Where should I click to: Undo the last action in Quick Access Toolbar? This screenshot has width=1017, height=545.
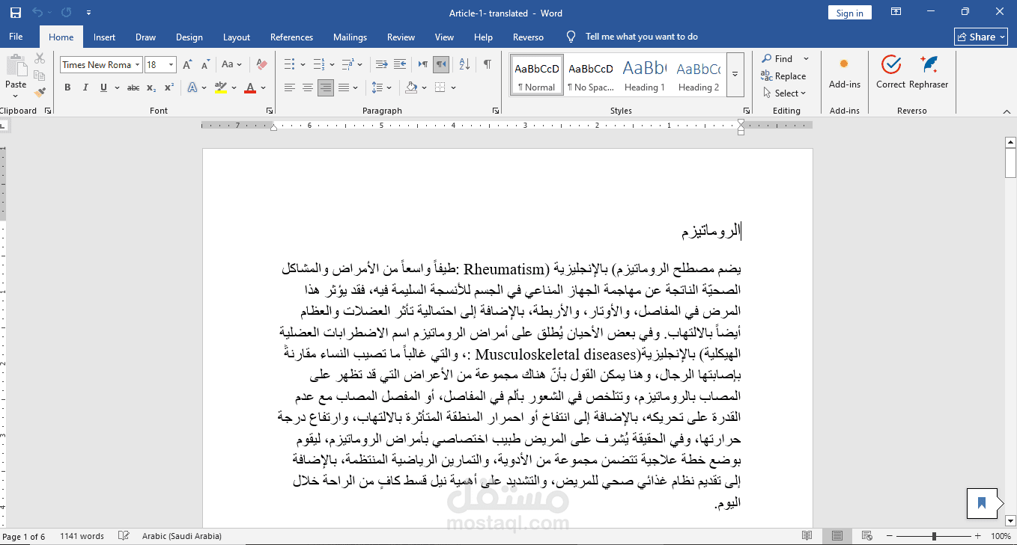point(38,13)
